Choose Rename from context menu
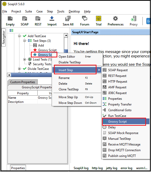The image size is (151, 172). [x=77, y=78]
